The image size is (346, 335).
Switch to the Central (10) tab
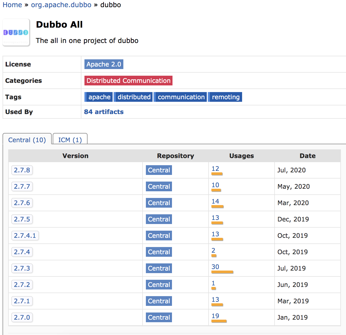27,140
